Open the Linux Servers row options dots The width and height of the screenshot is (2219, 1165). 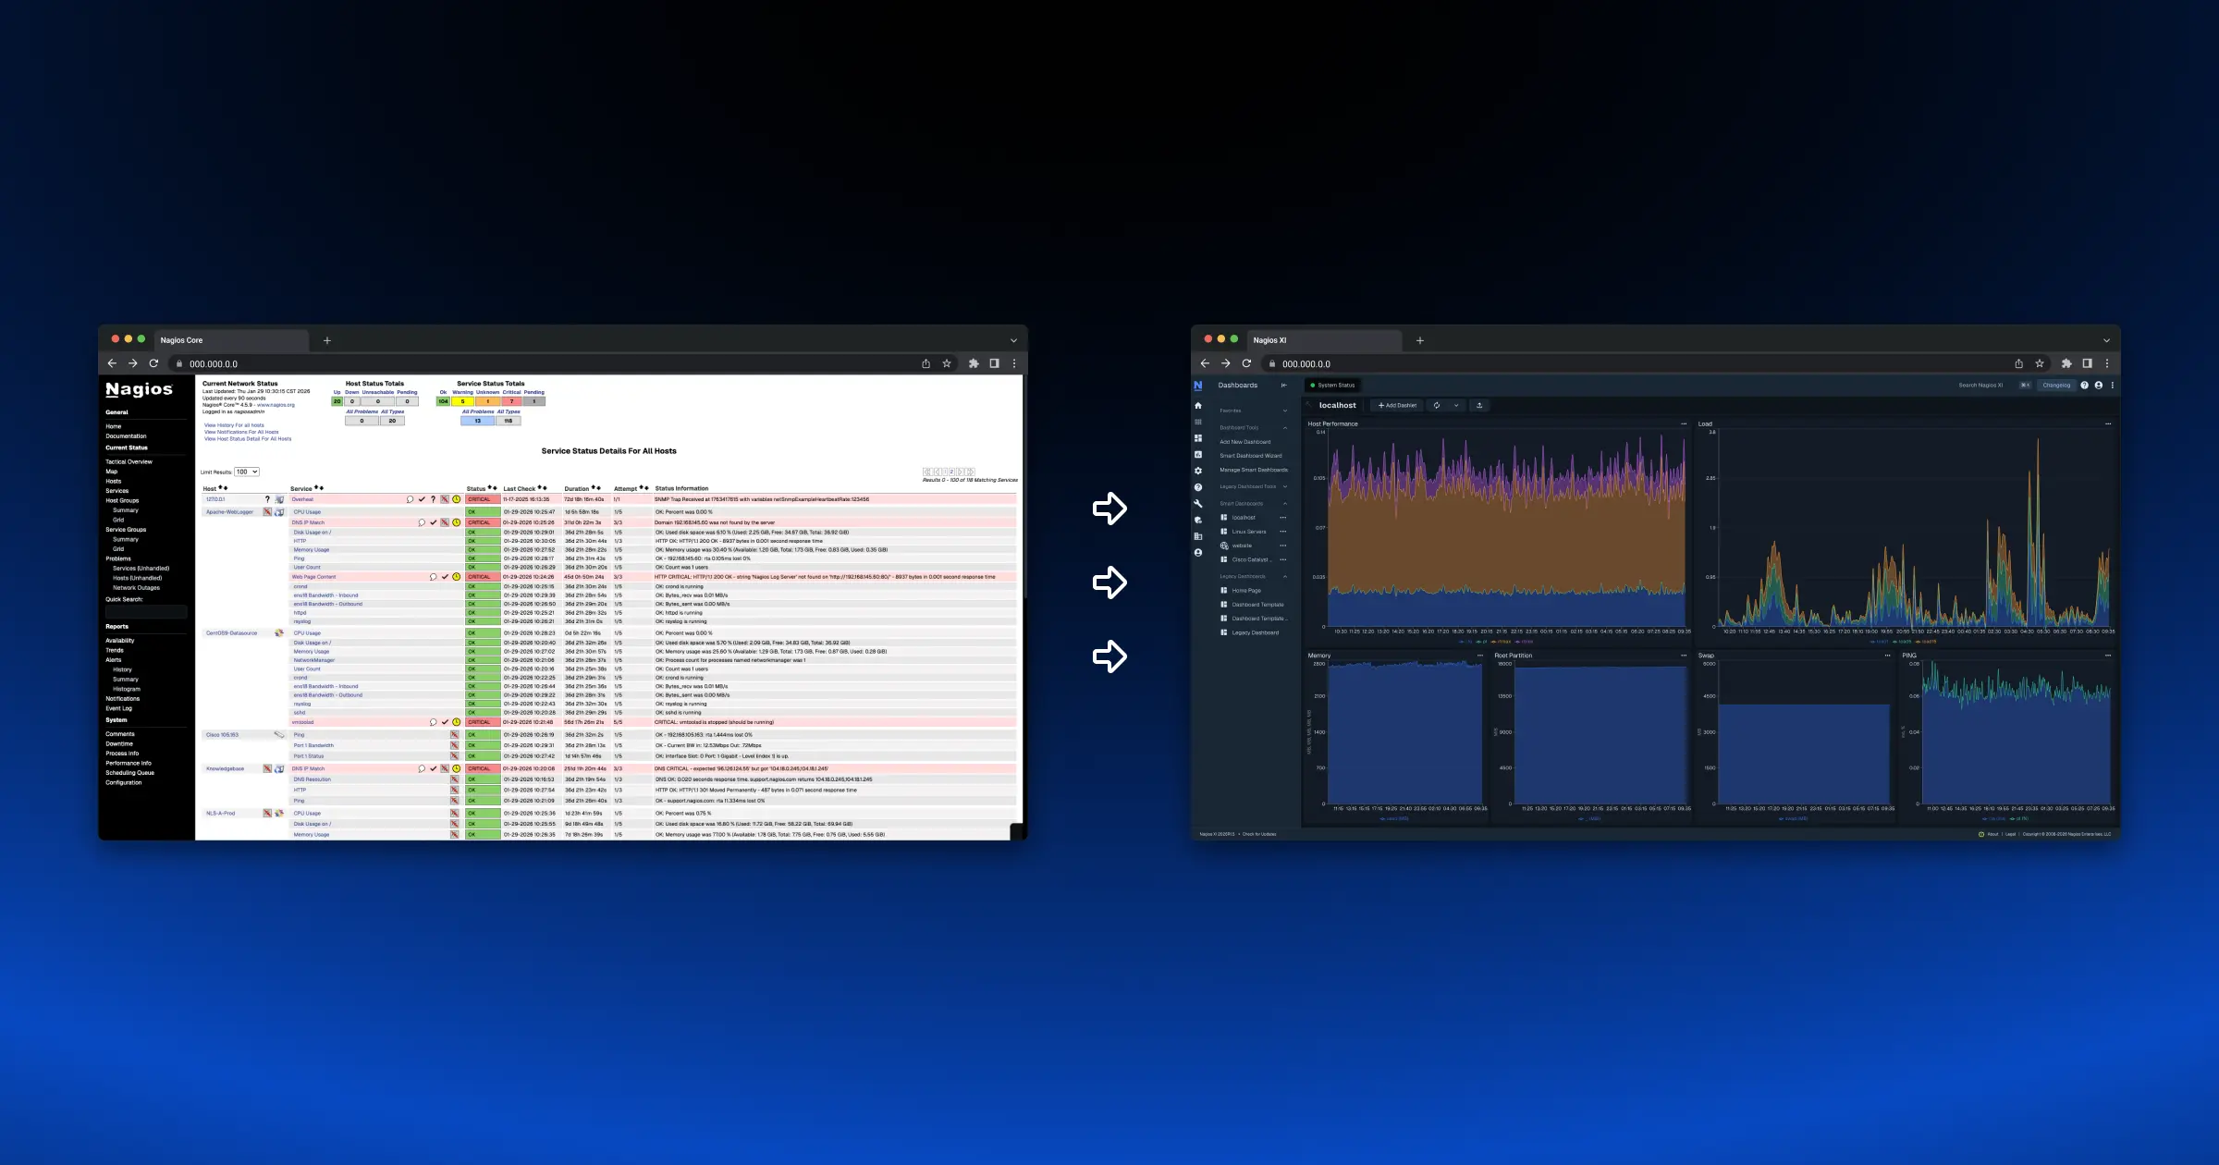(x=1282, y=532)
